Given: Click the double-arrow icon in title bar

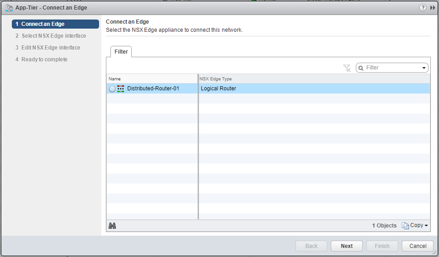Looking at the screenshot, I should click(x=432, y=8).
